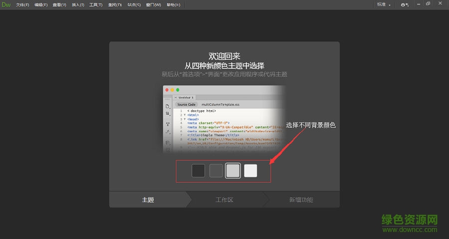Select the light gray theme swatch
449x239 pixels.
pos(233,171)
